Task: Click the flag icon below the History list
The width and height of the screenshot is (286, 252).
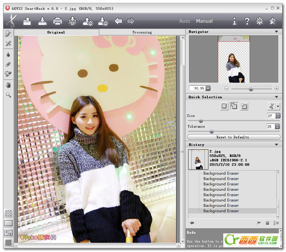Action: (259, 223)
